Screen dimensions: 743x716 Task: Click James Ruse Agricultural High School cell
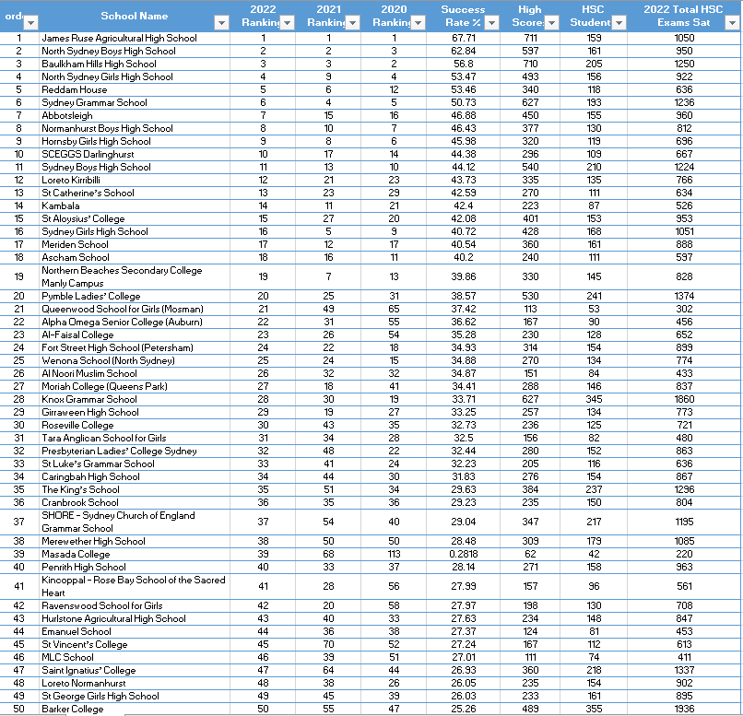pos(135,38)
